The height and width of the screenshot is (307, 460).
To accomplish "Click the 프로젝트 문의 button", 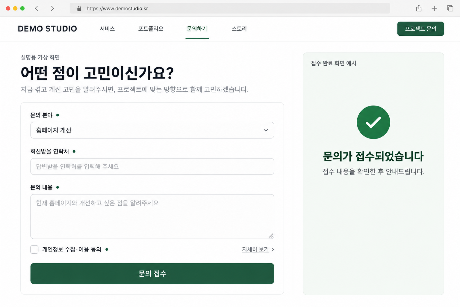I will 420,29.
